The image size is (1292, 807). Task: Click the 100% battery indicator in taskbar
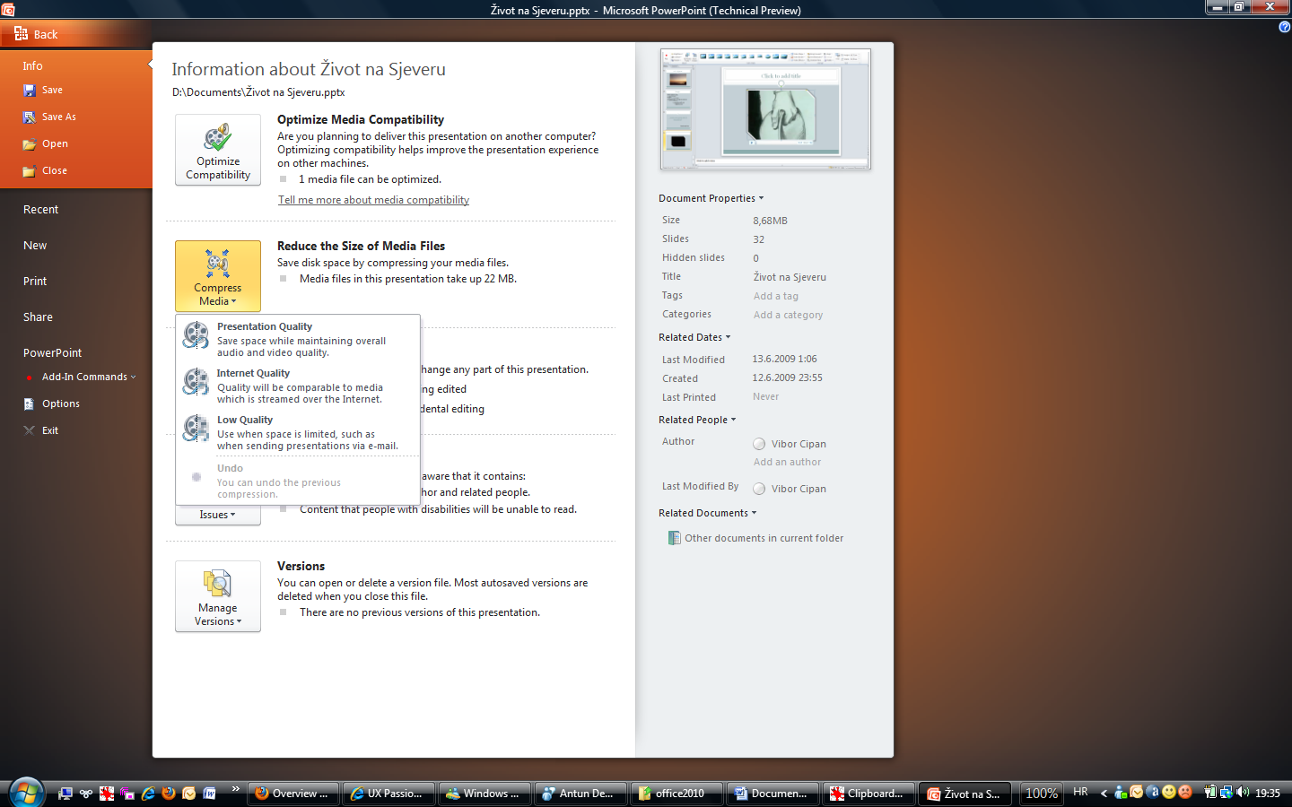pyautogui.click(x=1042, y=794)
